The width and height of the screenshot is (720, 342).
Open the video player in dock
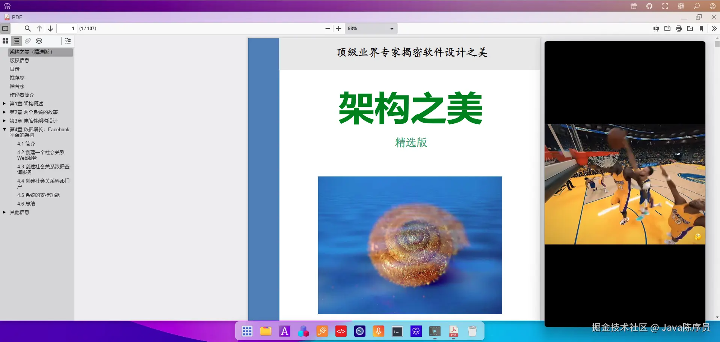(x=435, y=331)
